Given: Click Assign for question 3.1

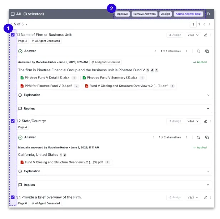Looking at the screenshot, I should click(175, 198).
